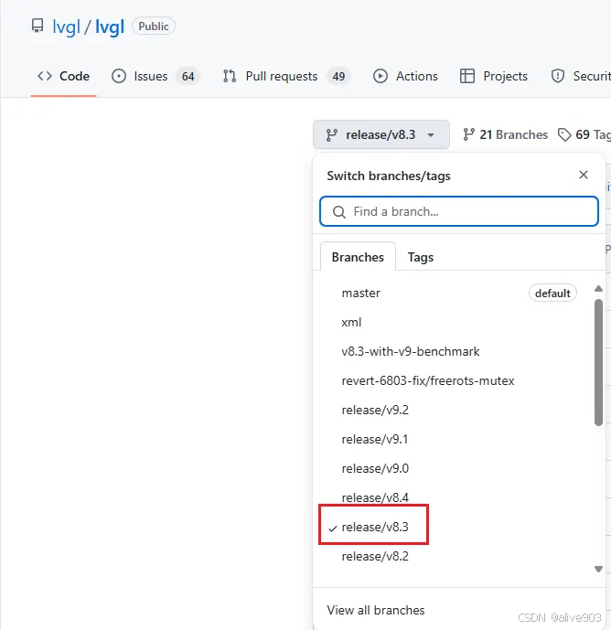Select the revert-6803-fix/freerots-mutex branch
The height and width of the screenshot is (630, 611).
click(x=458, y=380)
